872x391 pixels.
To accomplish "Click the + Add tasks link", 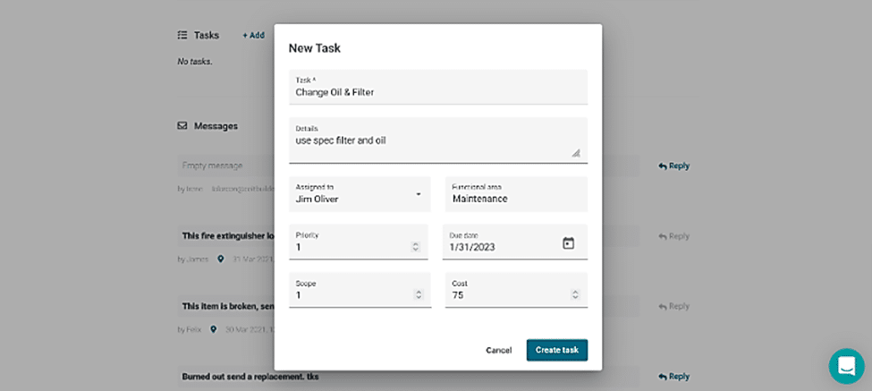I will coord(253,35).
